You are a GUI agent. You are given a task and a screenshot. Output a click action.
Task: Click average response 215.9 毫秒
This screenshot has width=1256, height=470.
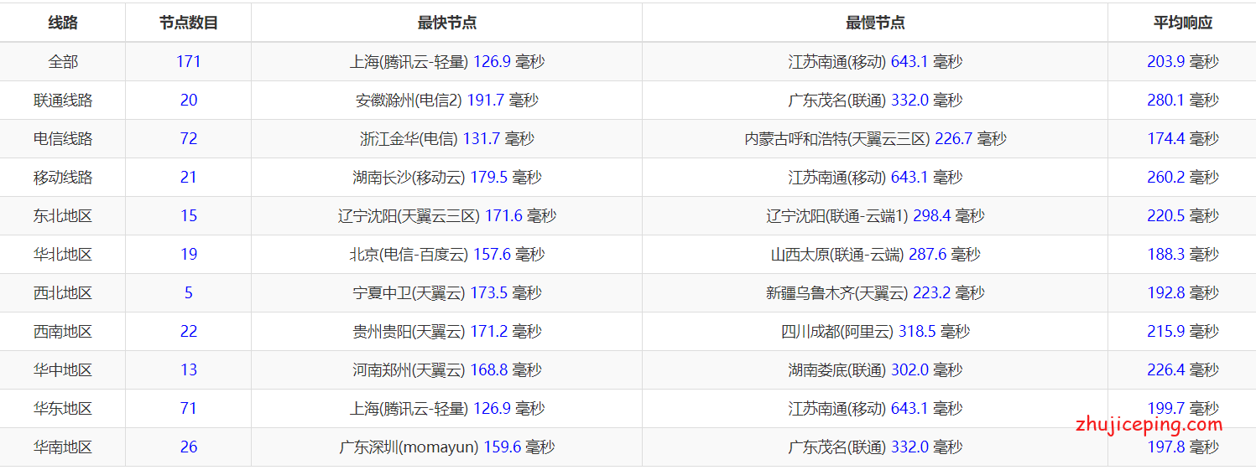click(x=1183, y=332)
